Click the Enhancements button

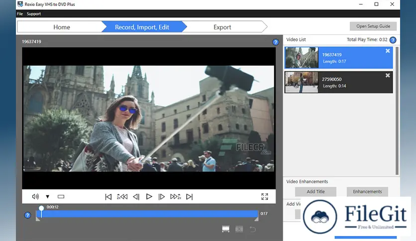pyautogui.click(x=367, y=192)
